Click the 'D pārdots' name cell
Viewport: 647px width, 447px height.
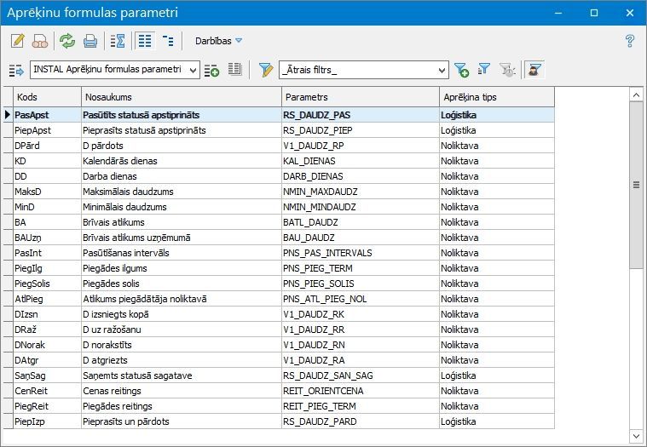coord(182,146)
